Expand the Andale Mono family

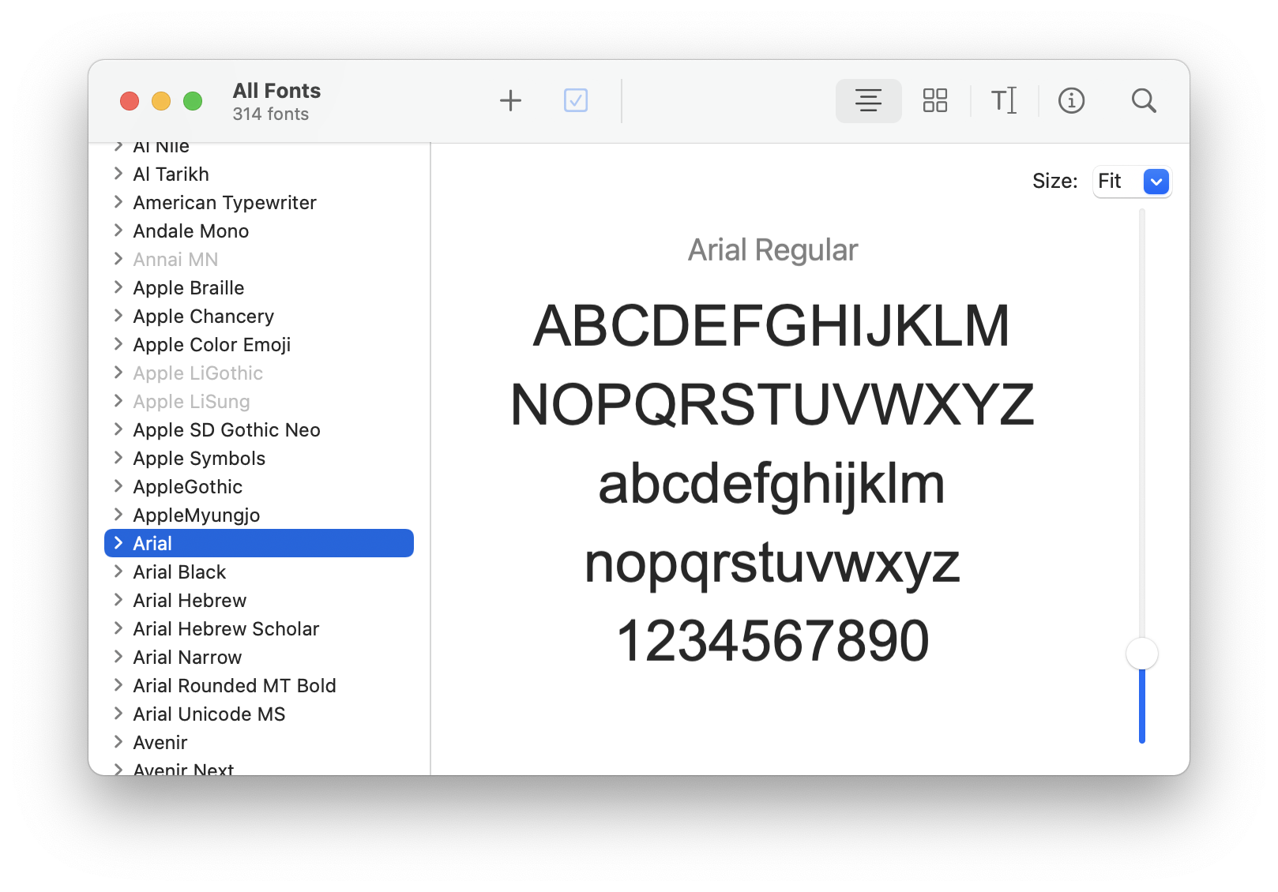[118, 230]
